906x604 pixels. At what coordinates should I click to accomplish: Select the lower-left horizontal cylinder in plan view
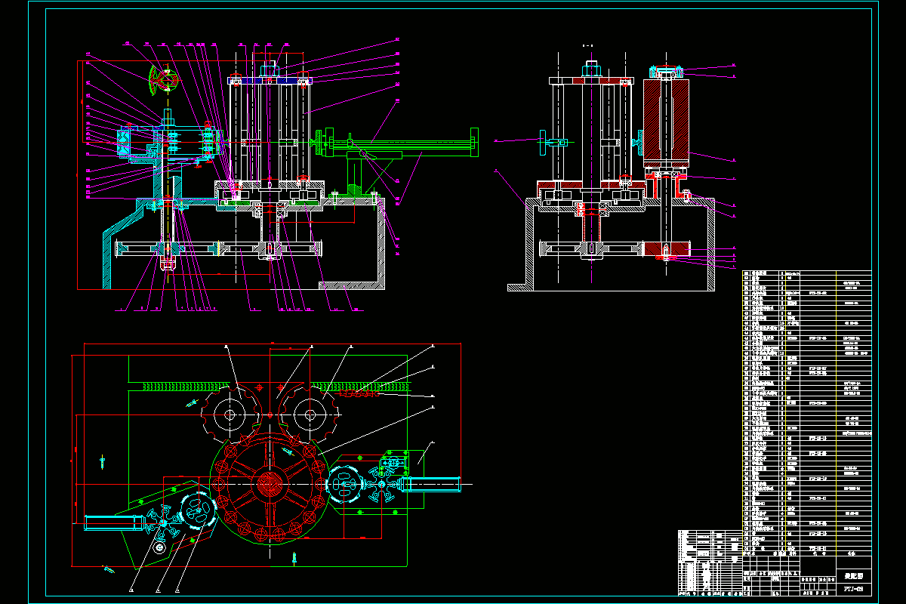(116, 522)
